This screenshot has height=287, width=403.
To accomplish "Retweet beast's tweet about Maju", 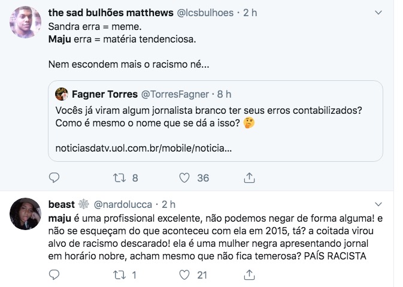I will [x=119, y=275].
